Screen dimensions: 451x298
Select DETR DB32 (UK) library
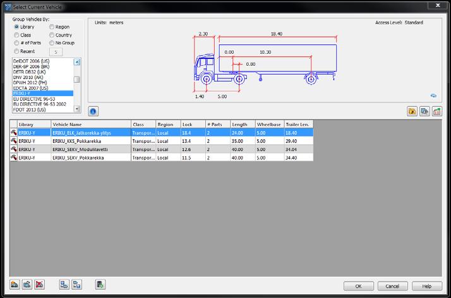pos(43,71)
